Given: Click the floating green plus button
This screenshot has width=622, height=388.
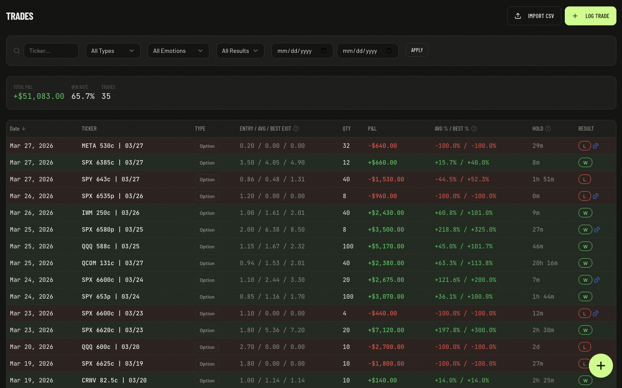Looking at the screenshot, I should coord(600,366).
